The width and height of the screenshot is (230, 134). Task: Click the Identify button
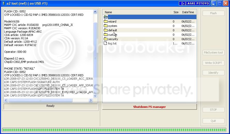coord(213,73)
